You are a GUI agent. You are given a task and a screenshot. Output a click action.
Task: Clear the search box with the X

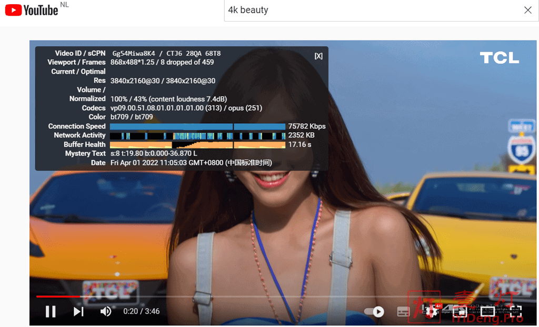[x=528, y=10]
